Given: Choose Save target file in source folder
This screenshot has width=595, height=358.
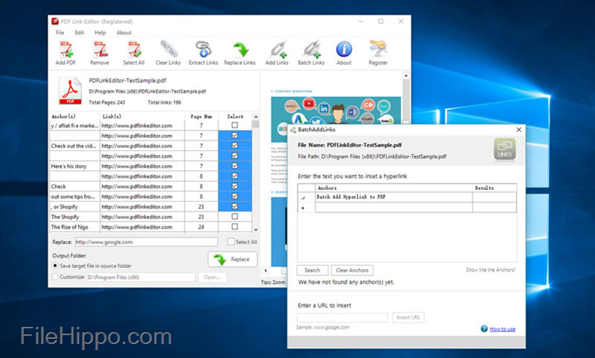Looking at the screenshot, I should tap(55, 266).
